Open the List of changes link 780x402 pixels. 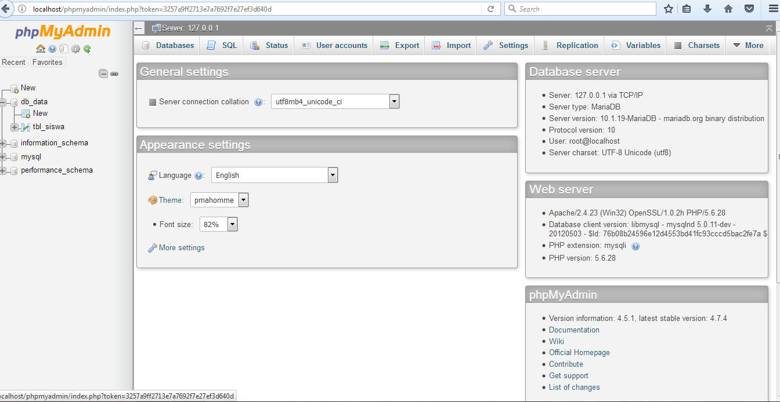tap(575, 388)
